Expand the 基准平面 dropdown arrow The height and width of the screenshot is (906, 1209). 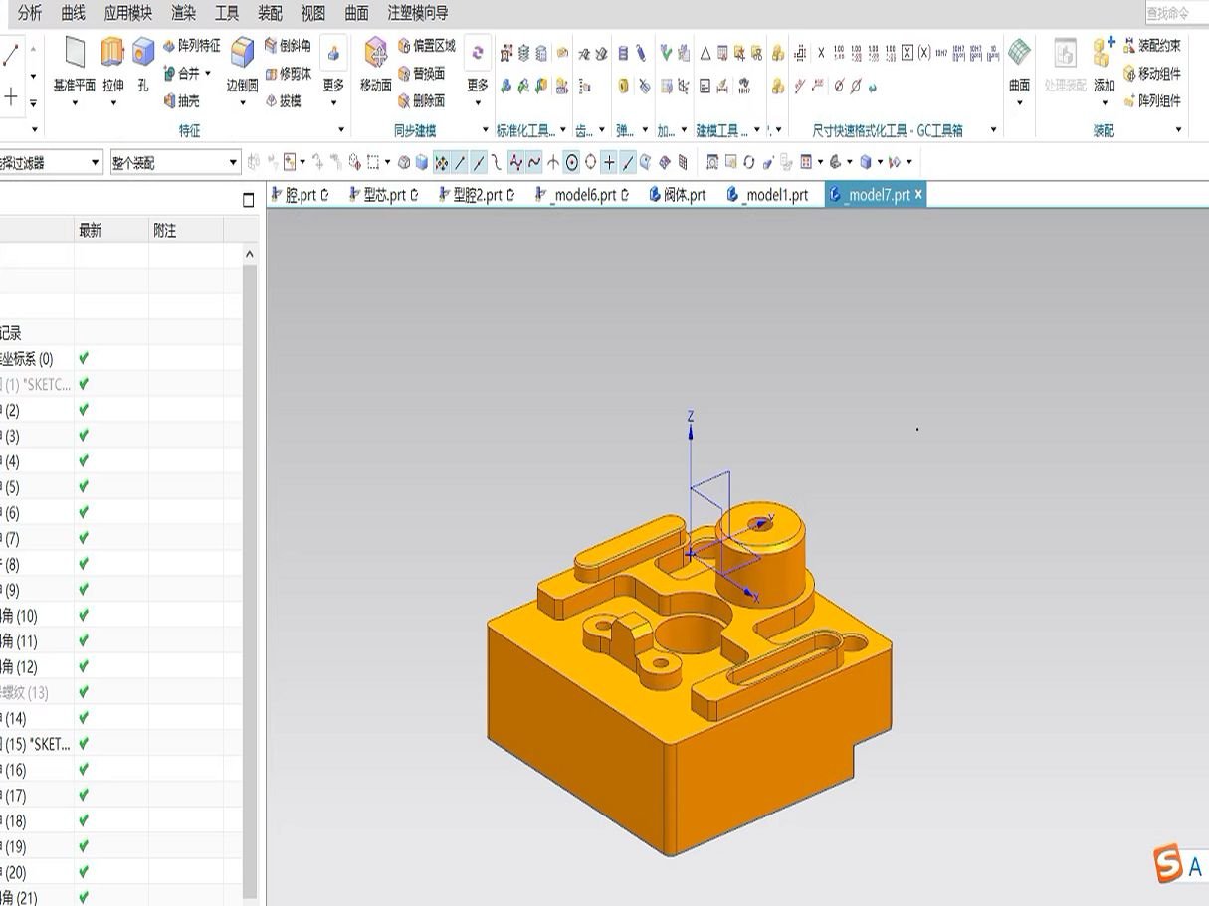point(75,102)
